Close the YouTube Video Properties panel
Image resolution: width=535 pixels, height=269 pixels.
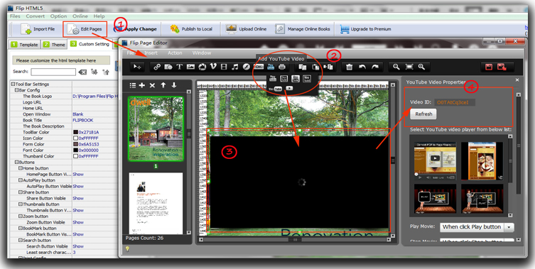tap(517, 79)
